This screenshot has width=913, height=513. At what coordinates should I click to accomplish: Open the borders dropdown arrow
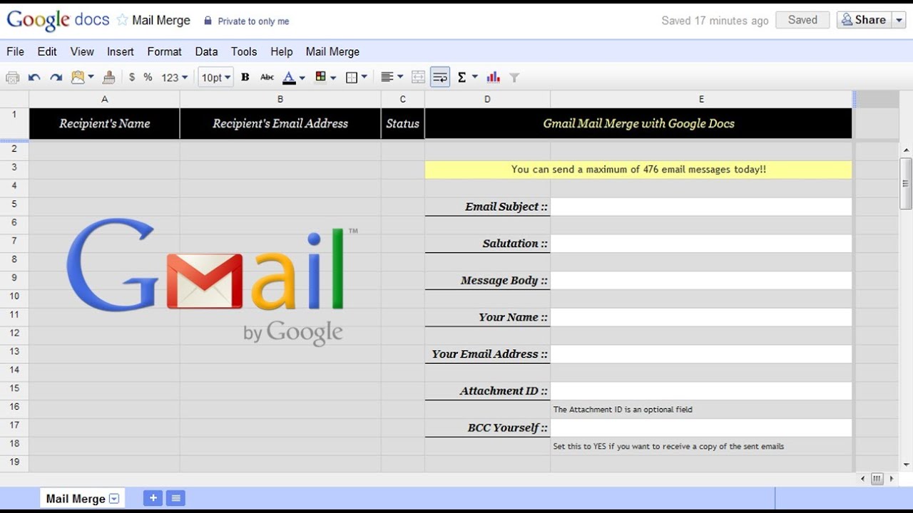point(364,77)
